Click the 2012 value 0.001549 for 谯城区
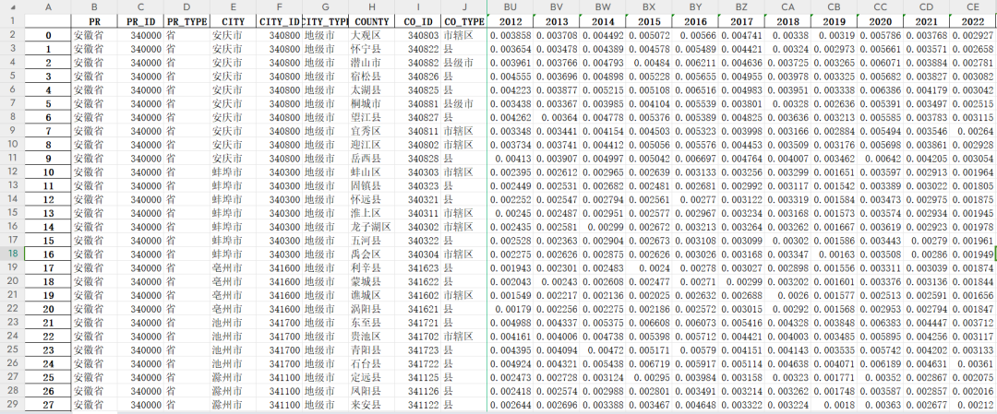This screenshot has height=414, width=997. click(510, 295)
